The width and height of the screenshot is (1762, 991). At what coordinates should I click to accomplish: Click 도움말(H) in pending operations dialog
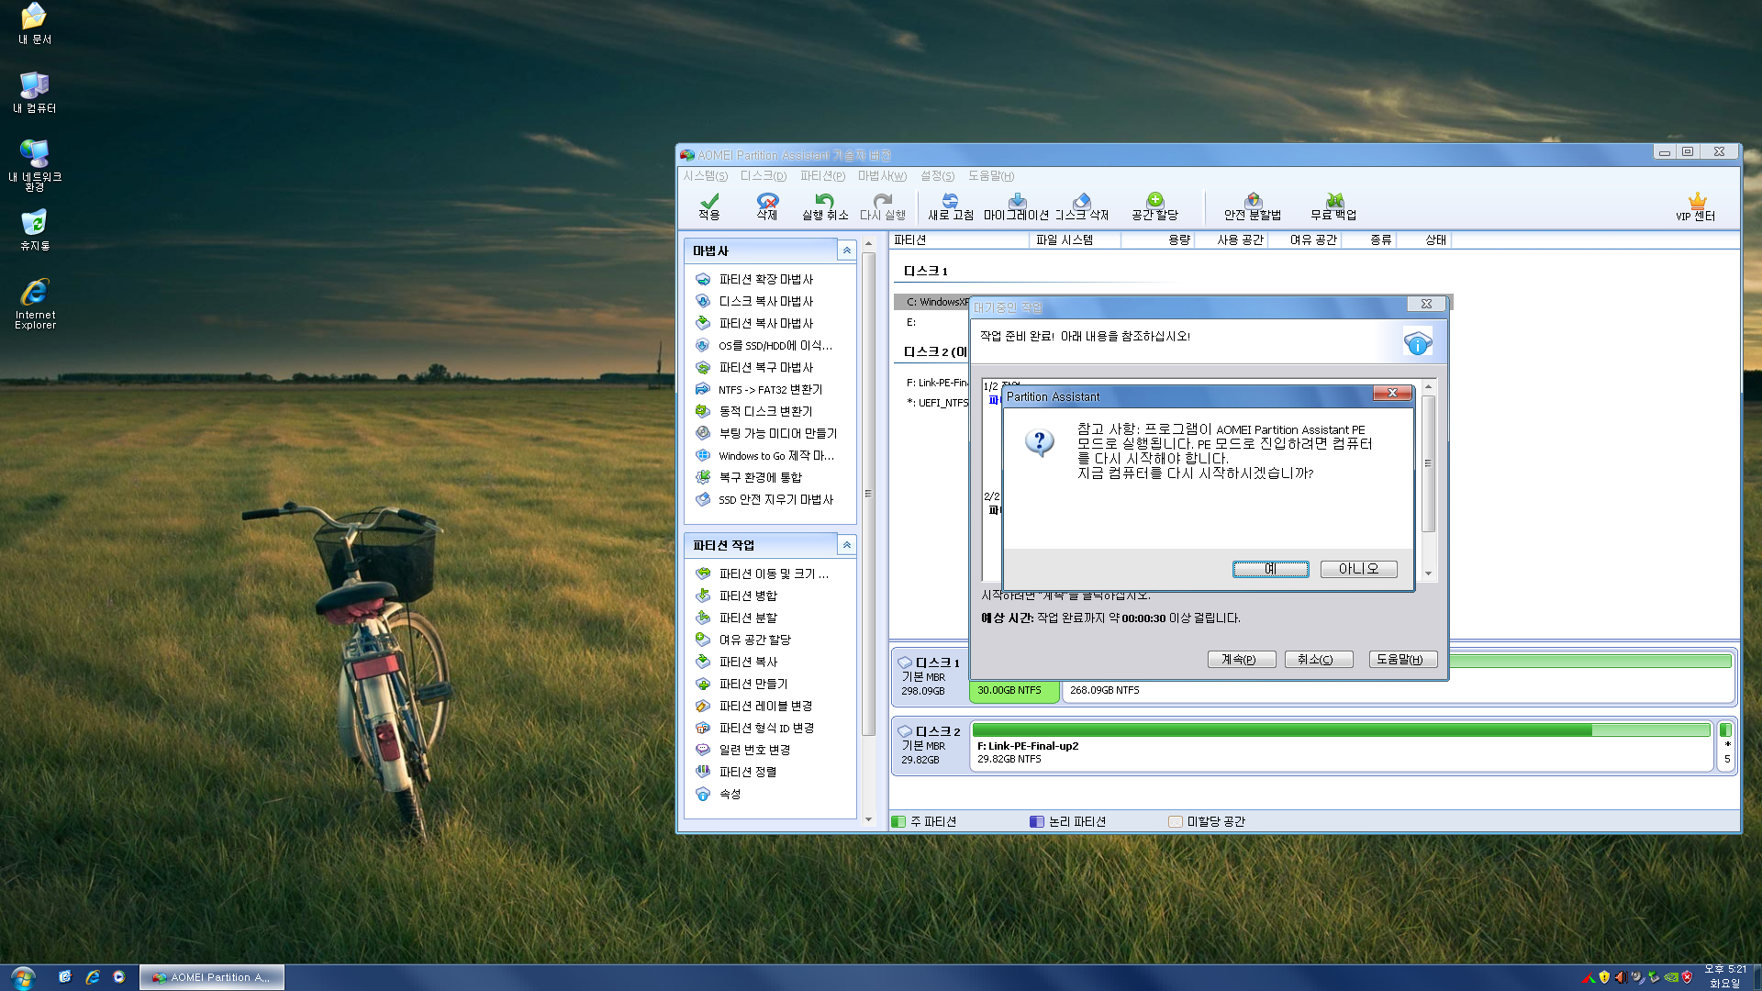(x=1402, y=659)
